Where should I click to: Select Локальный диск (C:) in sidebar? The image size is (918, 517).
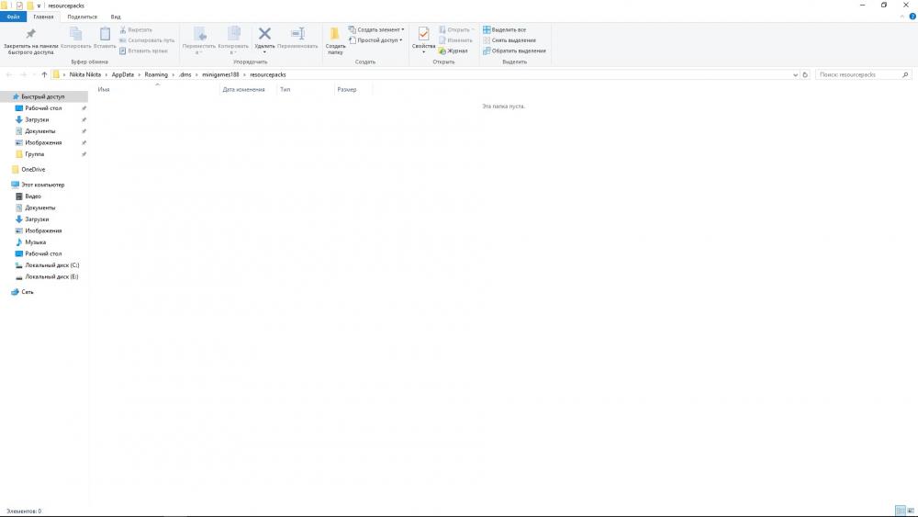51,265
